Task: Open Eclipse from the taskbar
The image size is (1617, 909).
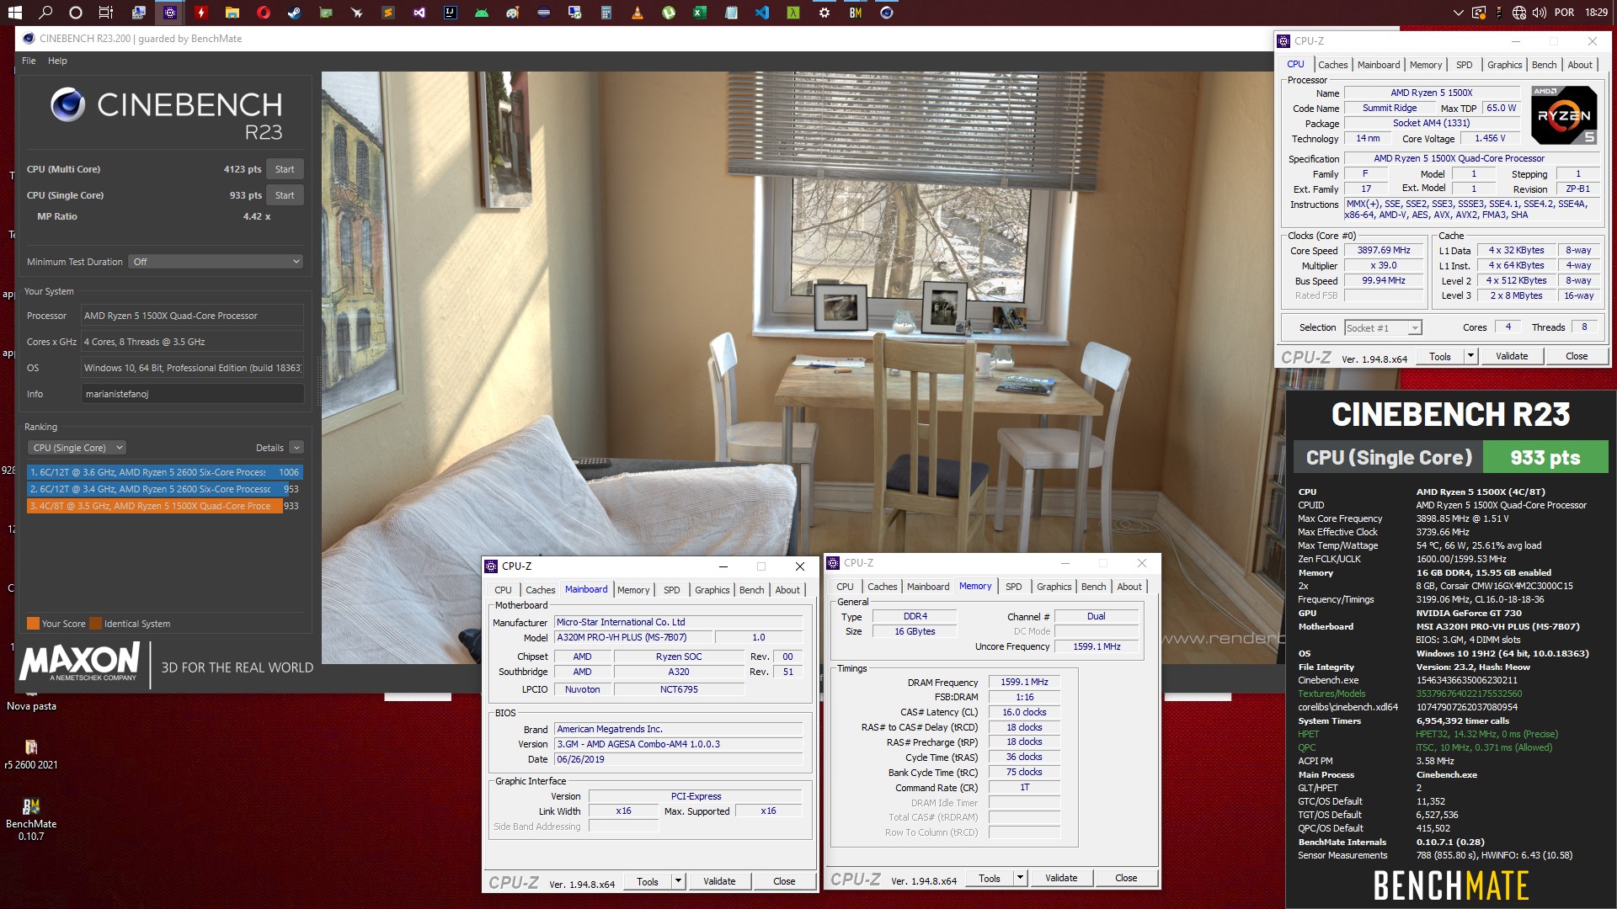Action: coord(544,13)
